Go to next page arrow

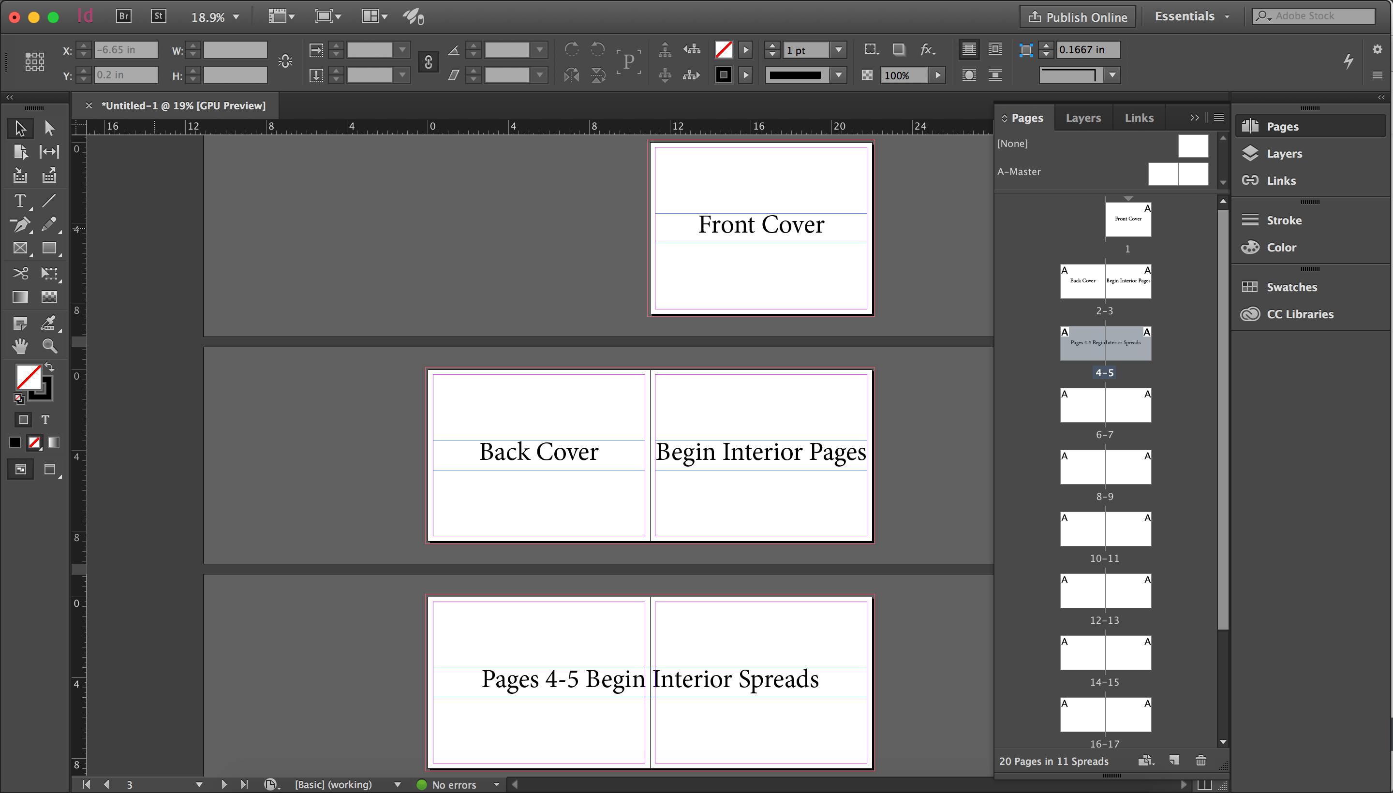(x=224, y=784)
